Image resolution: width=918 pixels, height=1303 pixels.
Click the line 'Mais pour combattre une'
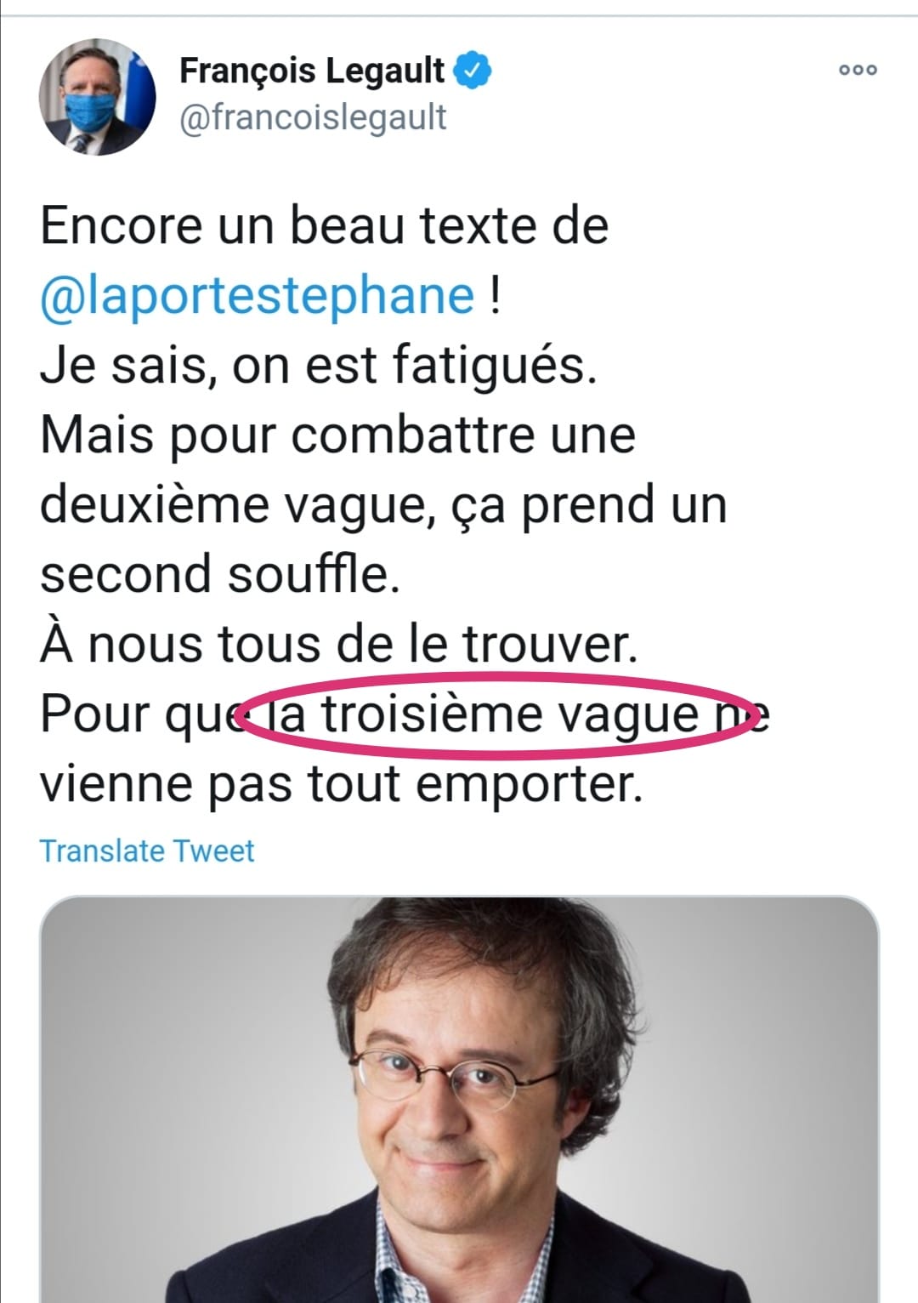pyautogui.click(x=338, y=435)
